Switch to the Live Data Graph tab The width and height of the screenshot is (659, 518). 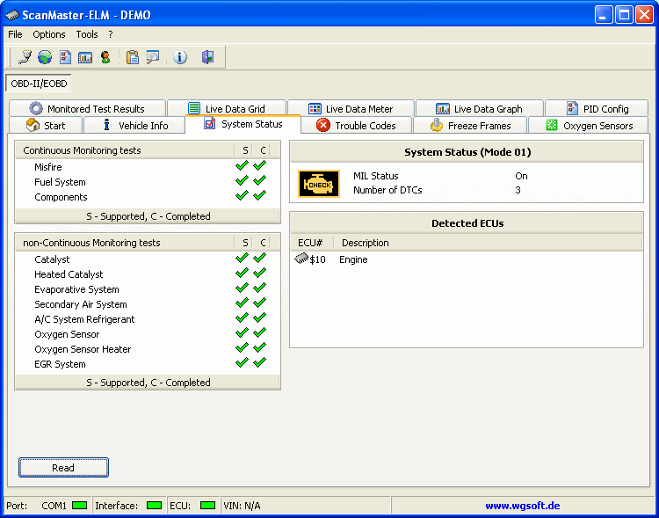(x=479, y=108)
